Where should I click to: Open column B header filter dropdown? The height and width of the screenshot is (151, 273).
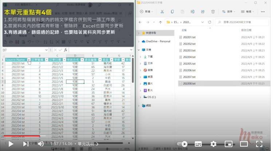[x=47, y=60]
